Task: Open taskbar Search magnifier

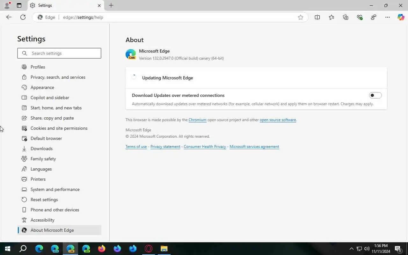Action: pos(23,249)
